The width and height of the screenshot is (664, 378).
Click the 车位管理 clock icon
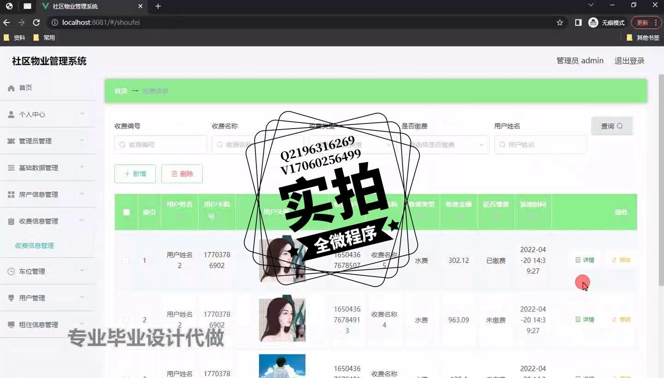12,272
